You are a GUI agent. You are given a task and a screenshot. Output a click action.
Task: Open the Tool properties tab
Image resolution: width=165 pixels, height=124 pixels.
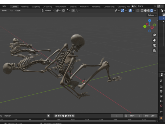coord(161,81)
